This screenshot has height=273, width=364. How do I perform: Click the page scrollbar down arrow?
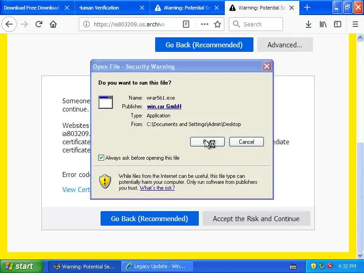point(360,256)
